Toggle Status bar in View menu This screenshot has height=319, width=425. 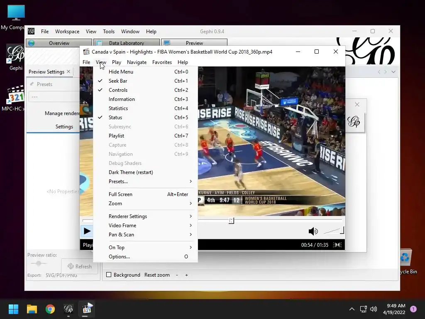click(x=145, y=118)
